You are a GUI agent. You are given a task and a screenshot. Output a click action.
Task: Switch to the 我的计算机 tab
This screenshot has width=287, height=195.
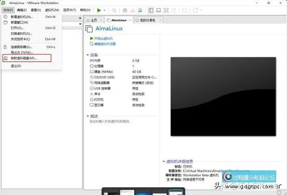[x=148, y=20]
